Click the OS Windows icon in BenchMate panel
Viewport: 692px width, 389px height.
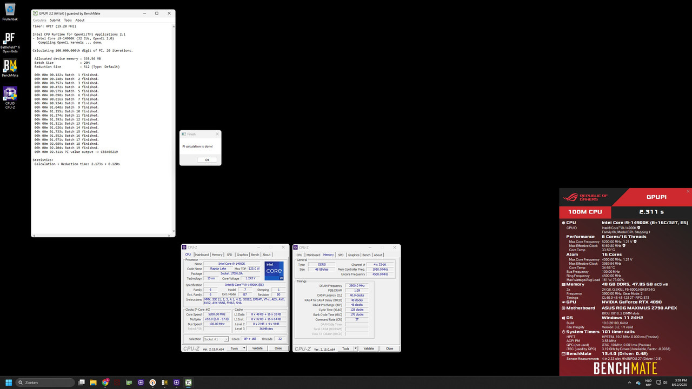[x=563, y=318]
